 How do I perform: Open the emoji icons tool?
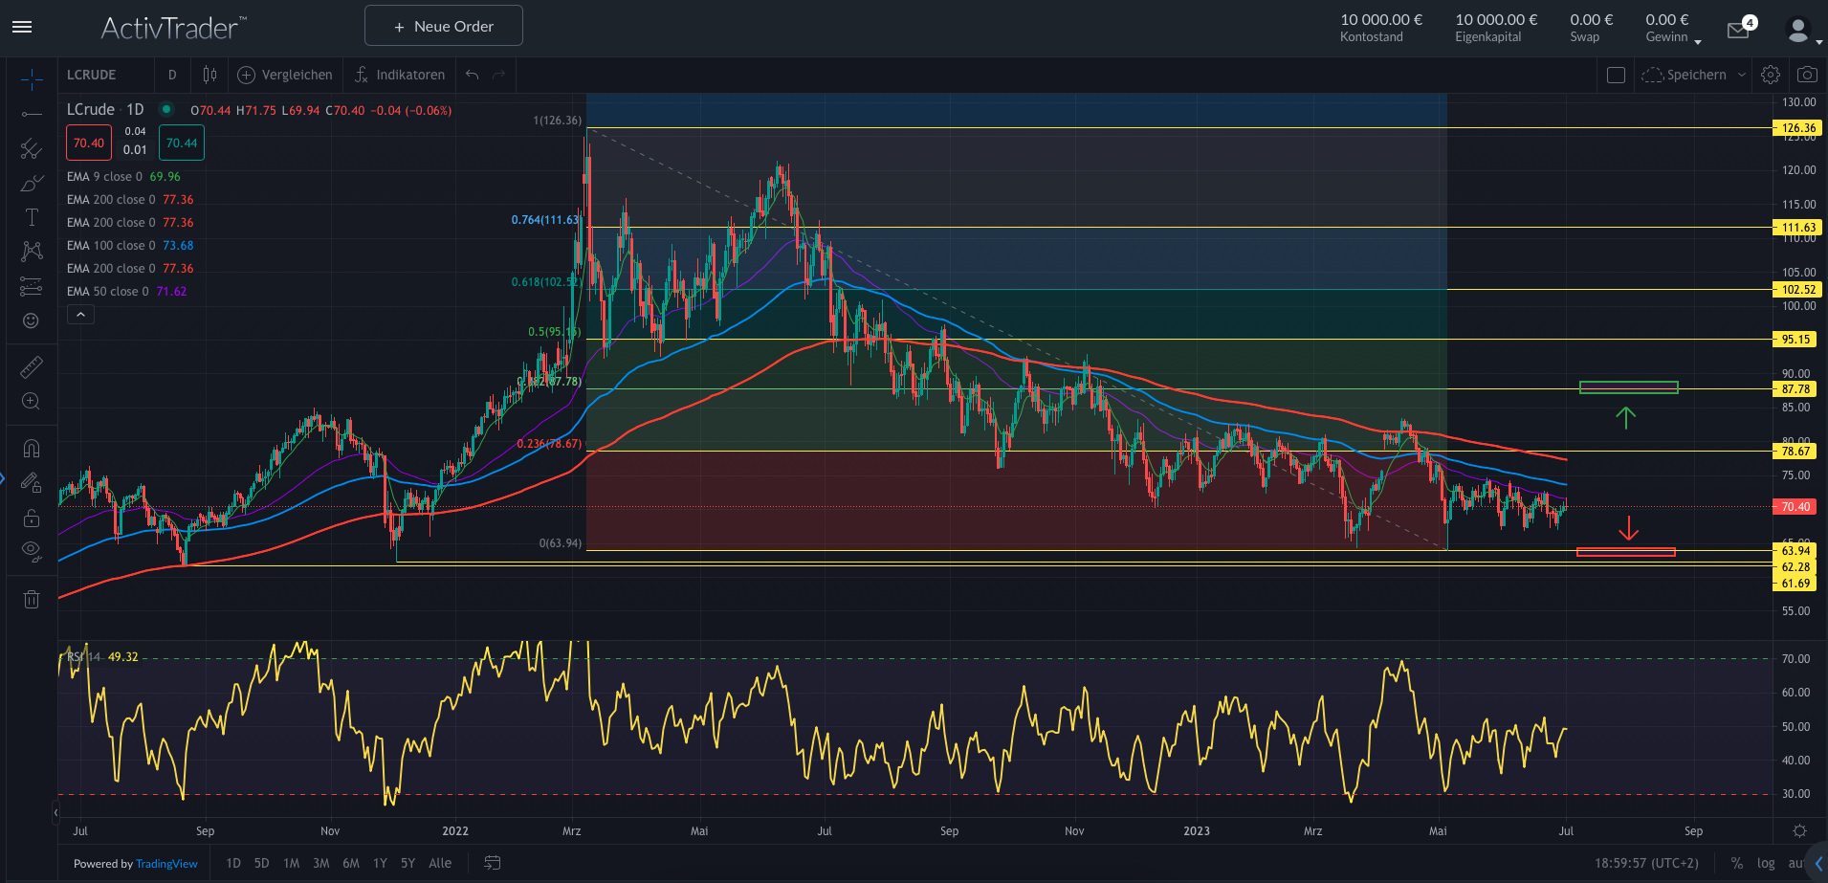click(32, 321)
